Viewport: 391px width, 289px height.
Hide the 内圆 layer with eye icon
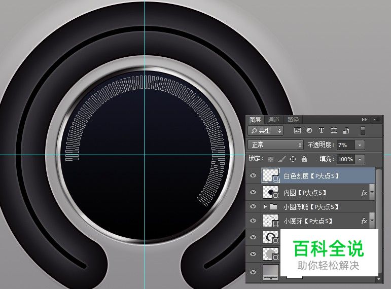pos(254,192)
